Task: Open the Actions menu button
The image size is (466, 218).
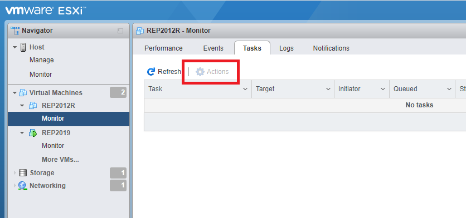Action: pyautogui.click(x=212, y=72)
